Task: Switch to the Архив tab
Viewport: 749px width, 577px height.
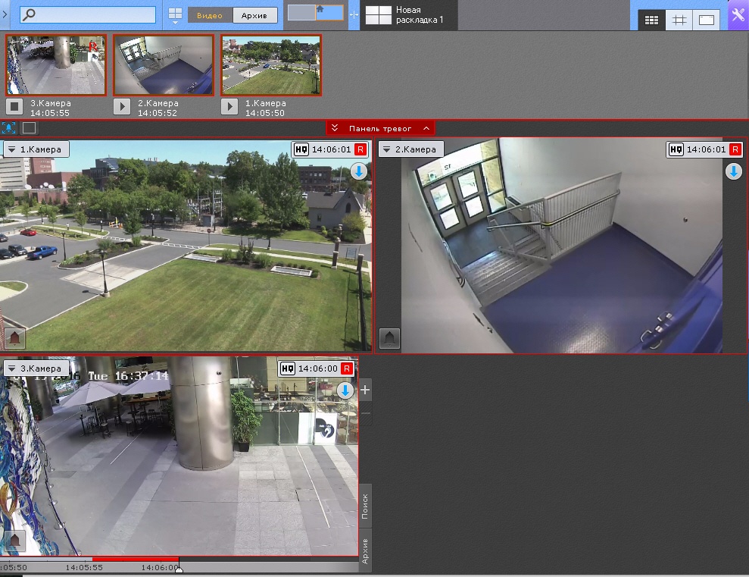Action: click(x=254, y=15)
